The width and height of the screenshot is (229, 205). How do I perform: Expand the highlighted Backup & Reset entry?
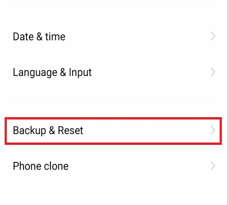click(x=213, y=130)
